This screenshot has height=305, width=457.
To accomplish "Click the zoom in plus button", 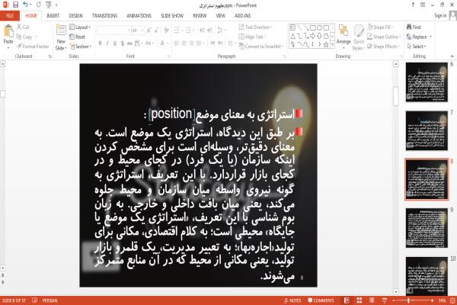I will tap(432, 300).
